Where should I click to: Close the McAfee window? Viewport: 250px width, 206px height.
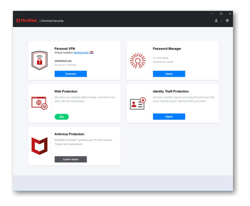coord(230,14)
